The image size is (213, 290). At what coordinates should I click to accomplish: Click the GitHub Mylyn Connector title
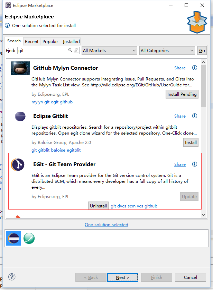tap(65, 68)
